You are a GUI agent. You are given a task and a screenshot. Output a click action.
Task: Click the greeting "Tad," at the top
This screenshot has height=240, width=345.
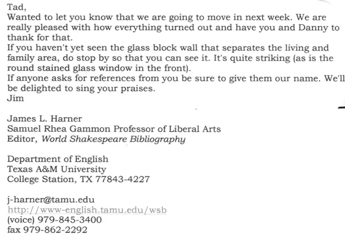point(17,7)
